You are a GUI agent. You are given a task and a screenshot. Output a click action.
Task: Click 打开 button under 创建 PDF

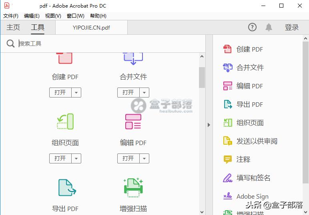tap(60, 92)
